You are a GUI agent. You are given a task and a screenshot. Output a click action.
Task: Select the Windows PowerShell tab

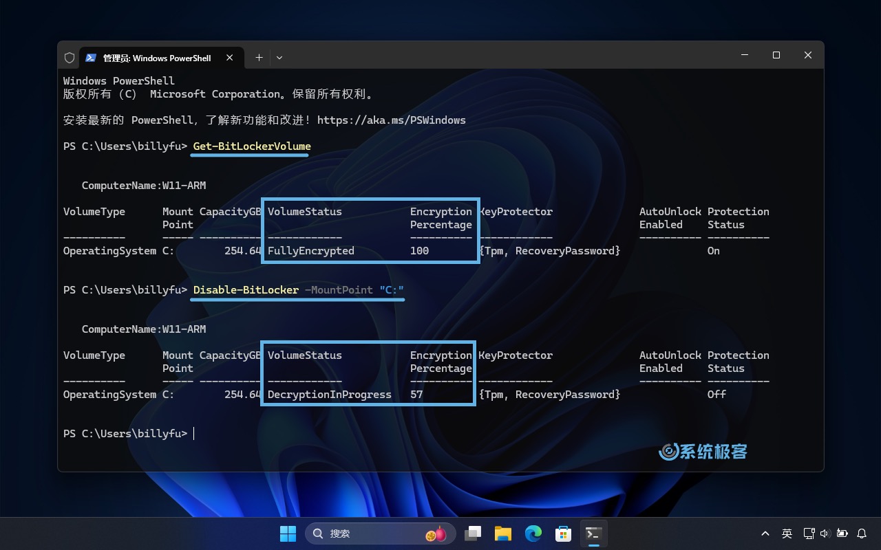point(162,58)
